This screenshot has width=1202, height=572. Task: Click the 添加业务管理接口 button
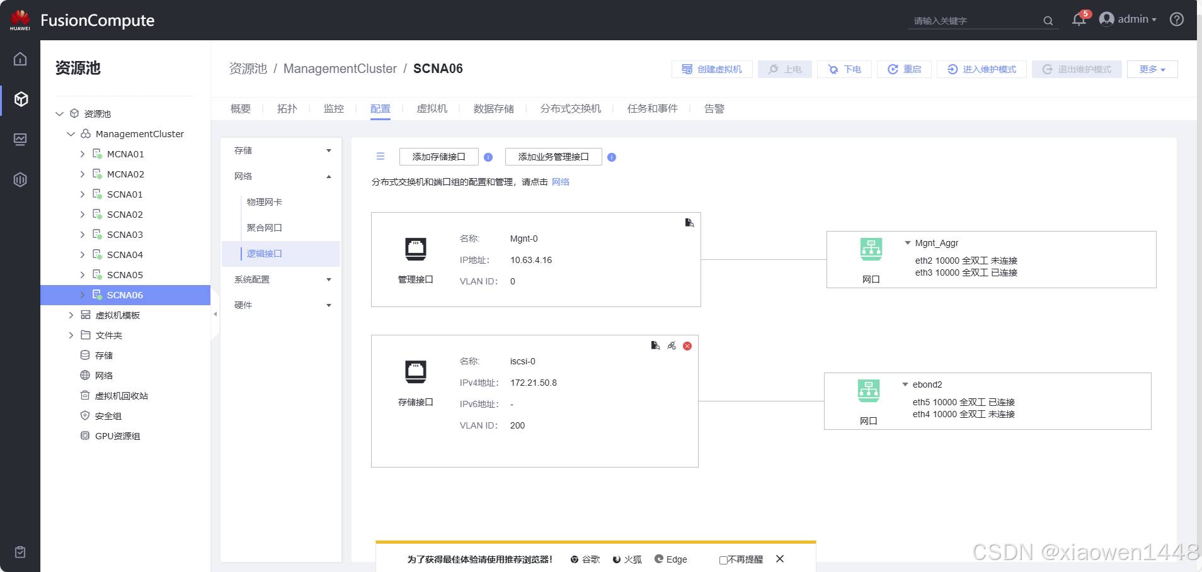[553, 157]
